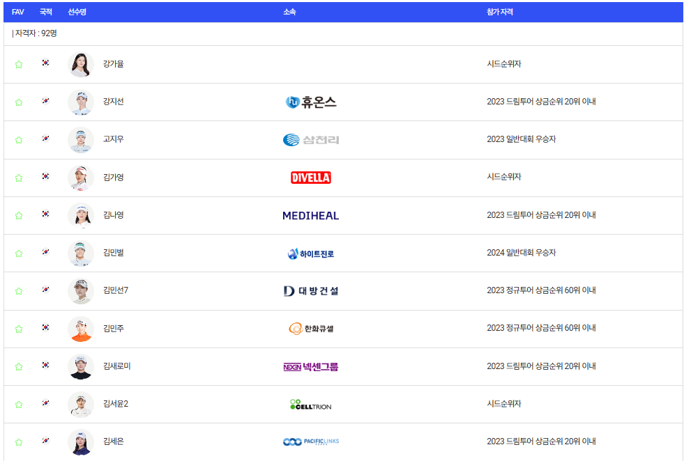
Task: Click the 한화큐셀 sponsor logo
Action: (311, 329)
